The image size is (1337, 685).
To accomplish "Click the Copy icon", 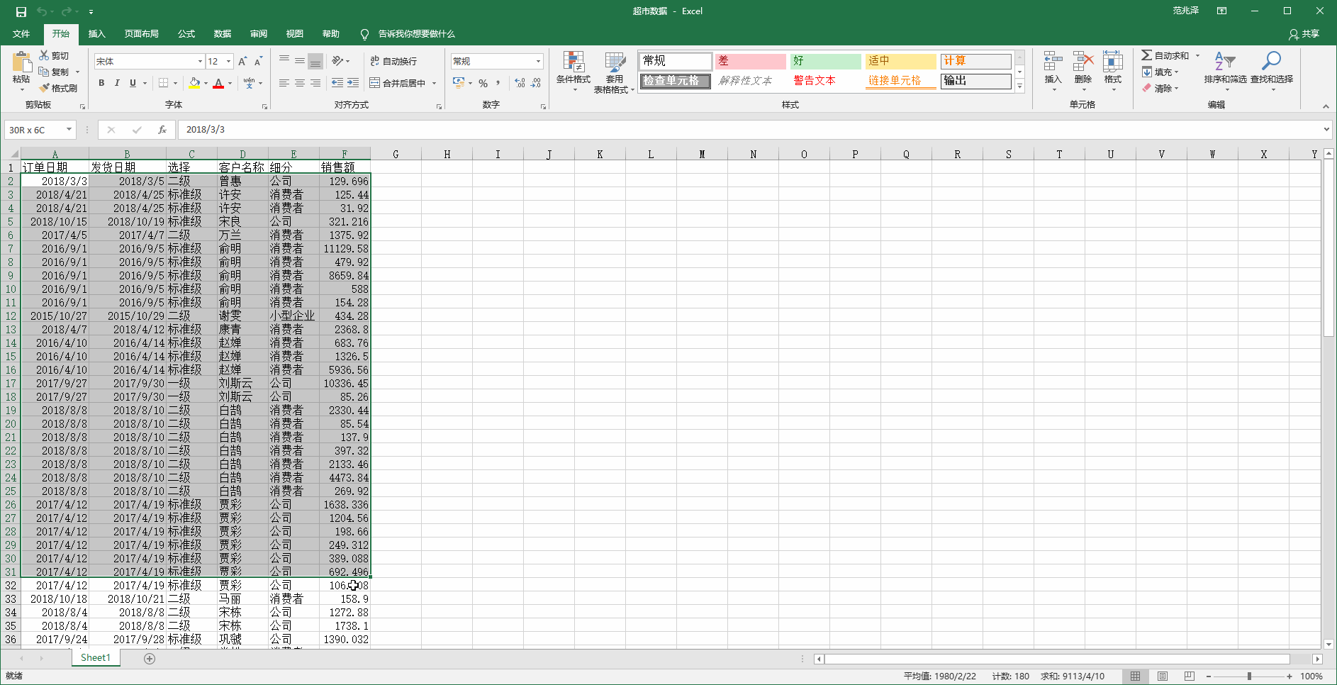I will click(44, 72).
